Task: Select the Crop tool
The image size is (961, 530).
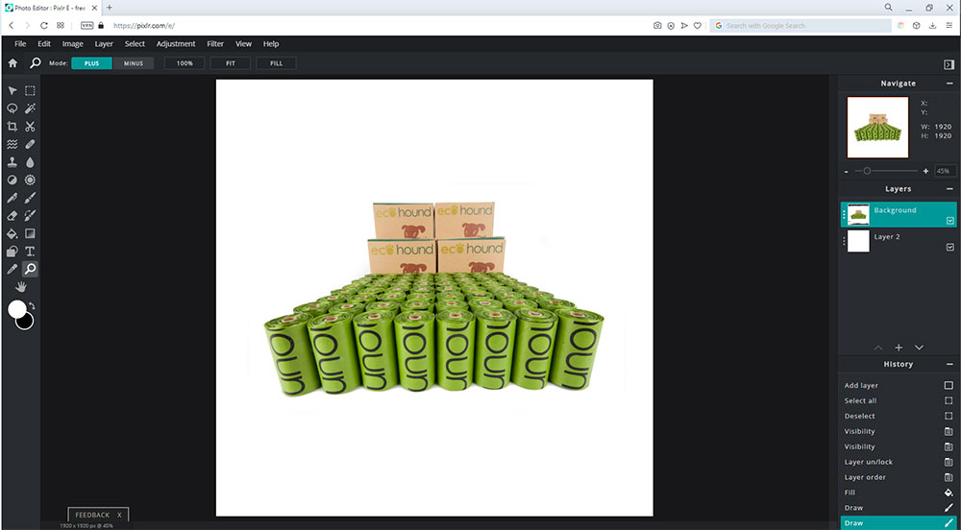Action: 12,127
